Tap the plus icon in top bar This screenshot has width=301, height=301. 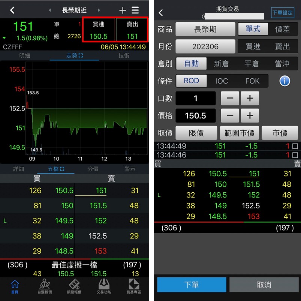pos(123,10)
